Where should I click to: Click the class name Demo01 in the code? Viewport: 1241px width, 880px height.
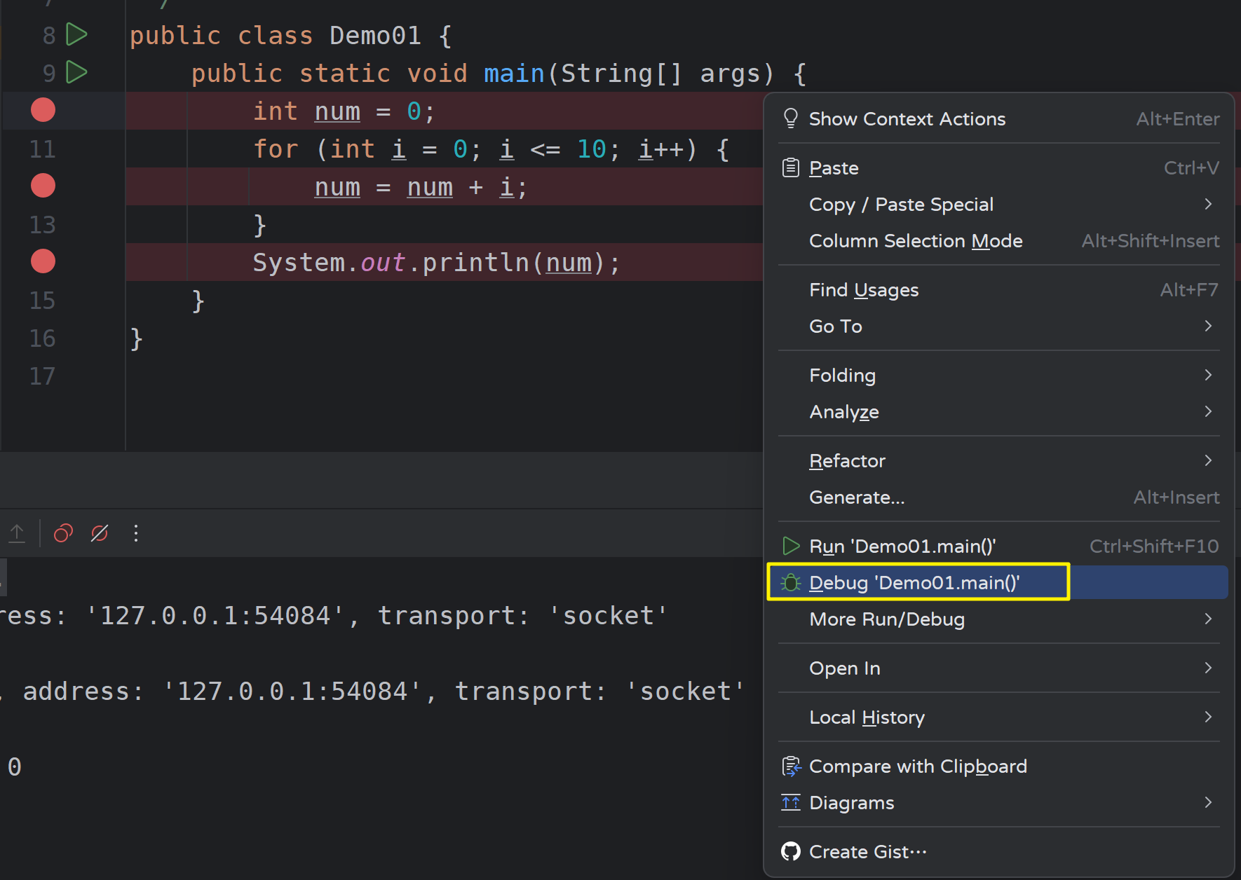point(375,36)
